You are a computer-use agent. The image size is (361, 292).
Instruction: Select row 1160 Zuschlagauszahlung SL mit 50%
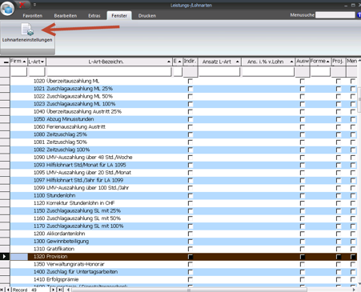coord(183,218)
